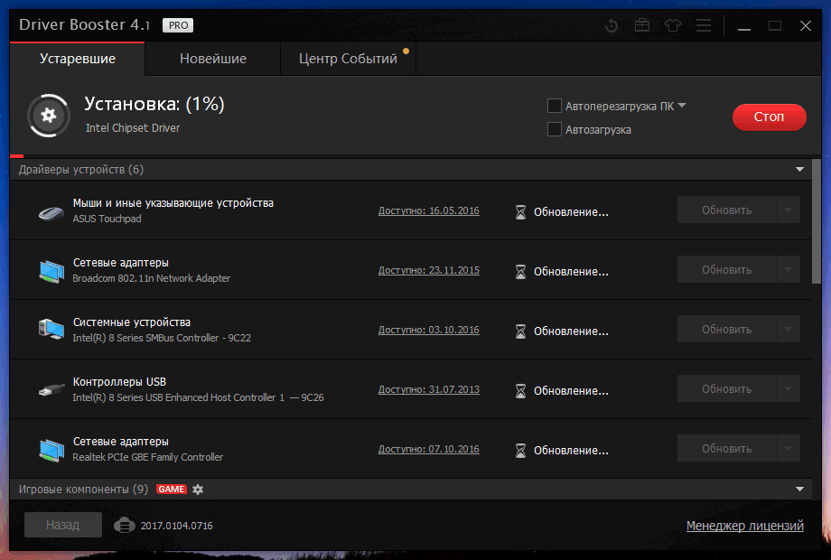Viewport: 831px width, 560px height.
Task: Open update dropdown arrow for USB Enhanced Host Controller
Action: click(x=789, y=389)
